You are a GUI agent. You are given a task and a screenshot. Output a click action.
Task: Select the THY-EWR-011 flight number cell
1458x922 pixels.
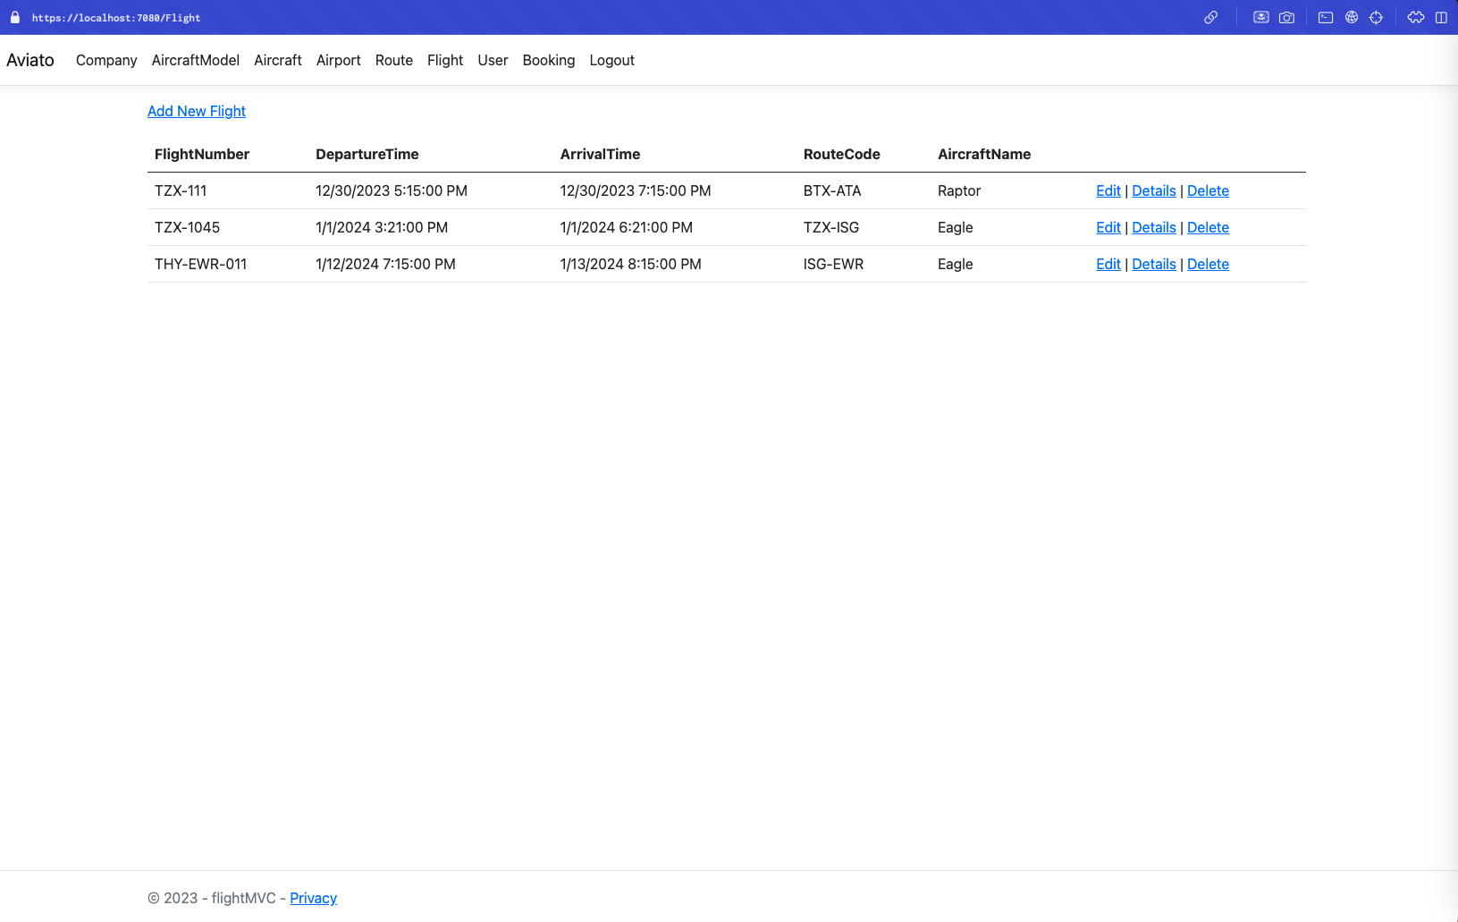click(200, 264)
